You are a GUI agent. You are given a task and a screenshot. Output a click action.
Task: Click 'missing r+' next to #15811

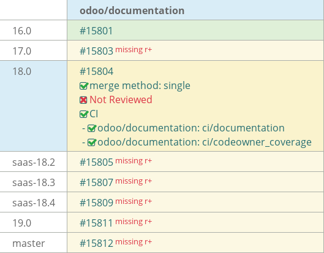(x=134, y=222)
